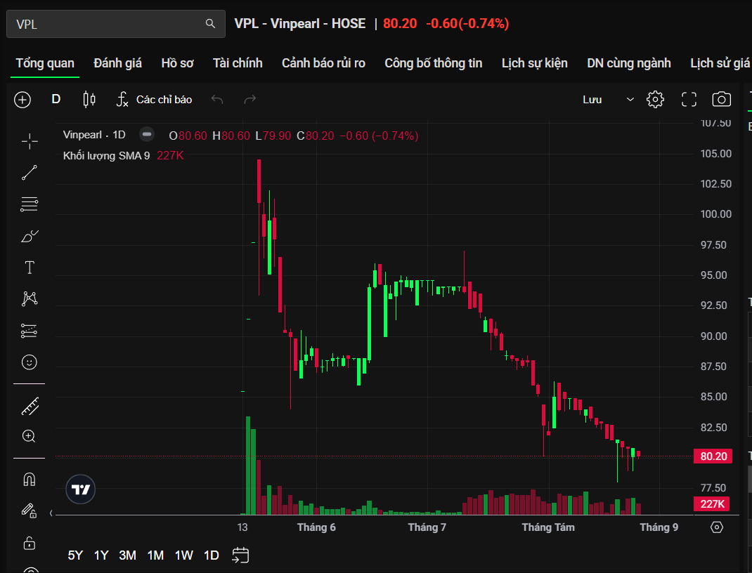Select the Fibonacci/horizontal lines tool
The height and width of the screenshot is (573, 752).
[30, 204]
